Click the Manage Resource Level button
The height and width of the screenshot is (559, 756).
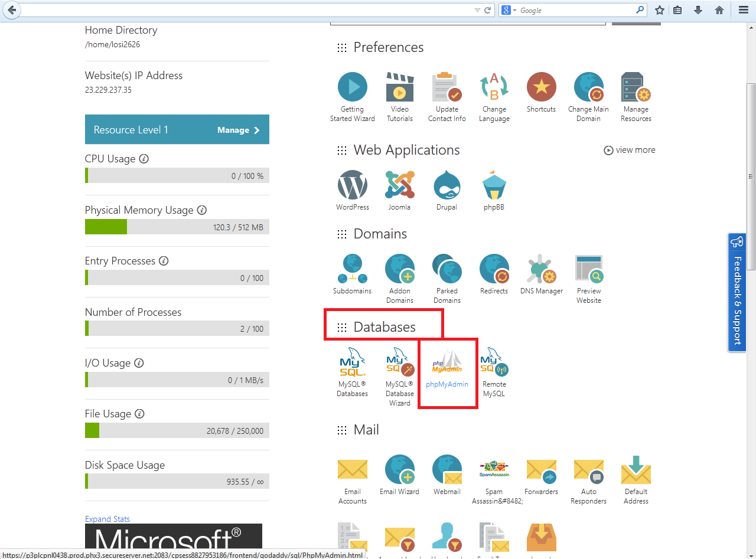coord(238,130)
